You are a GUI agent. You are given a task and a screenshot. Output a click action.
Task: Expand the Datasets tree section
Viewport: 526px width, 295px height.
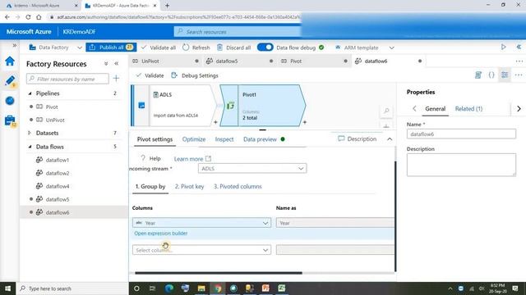coord(30,133)
